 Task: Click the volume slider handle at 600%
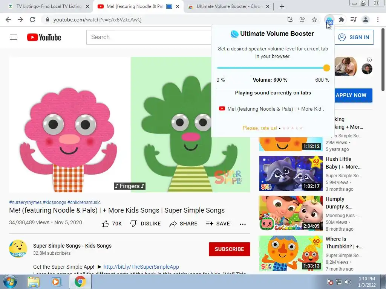(x=326, y=68)
